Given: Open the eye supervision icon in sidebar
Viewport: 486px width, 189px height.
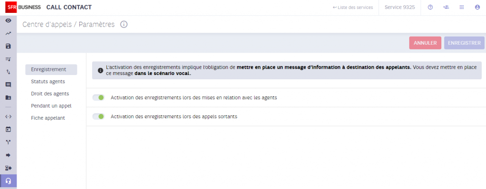Looking at the screenshot, I should click(9, 20).
